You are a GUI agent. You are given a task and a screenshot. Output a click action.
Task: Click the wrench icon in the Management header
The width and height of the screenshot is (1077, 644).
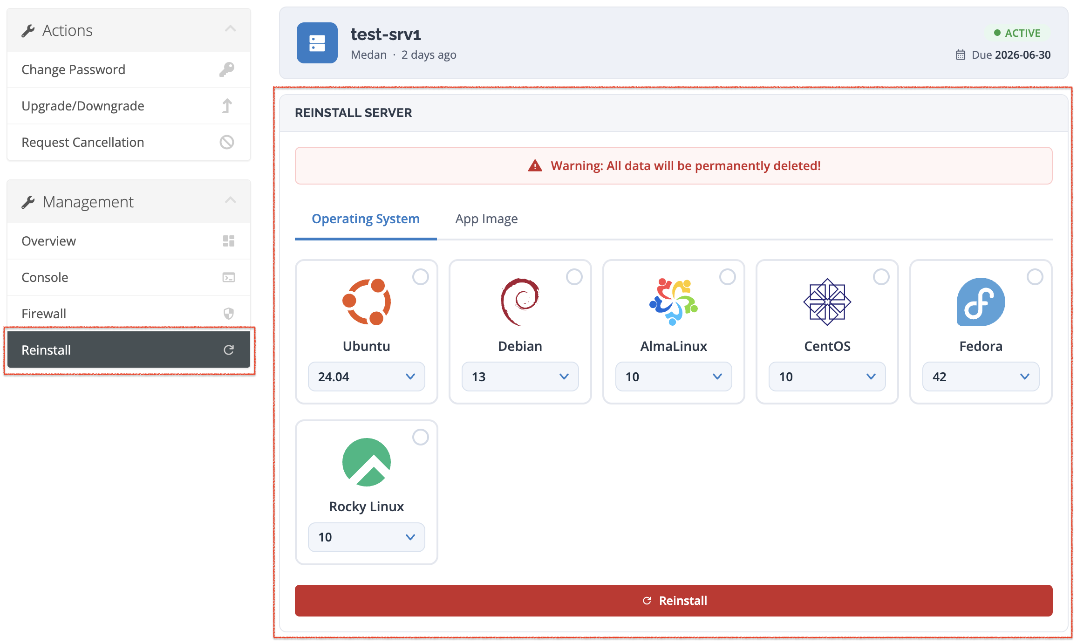coord(28,202)
